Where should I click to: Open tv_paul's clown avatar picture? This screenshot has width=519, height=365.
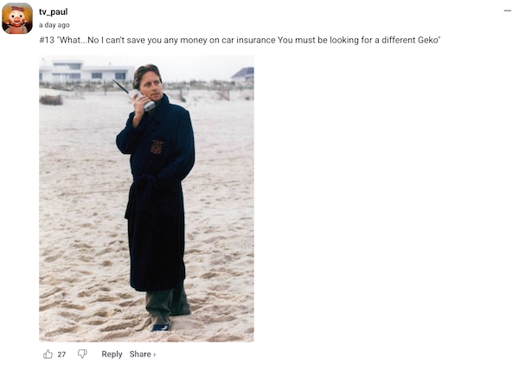pyautogui.click(x=17, y=18)
